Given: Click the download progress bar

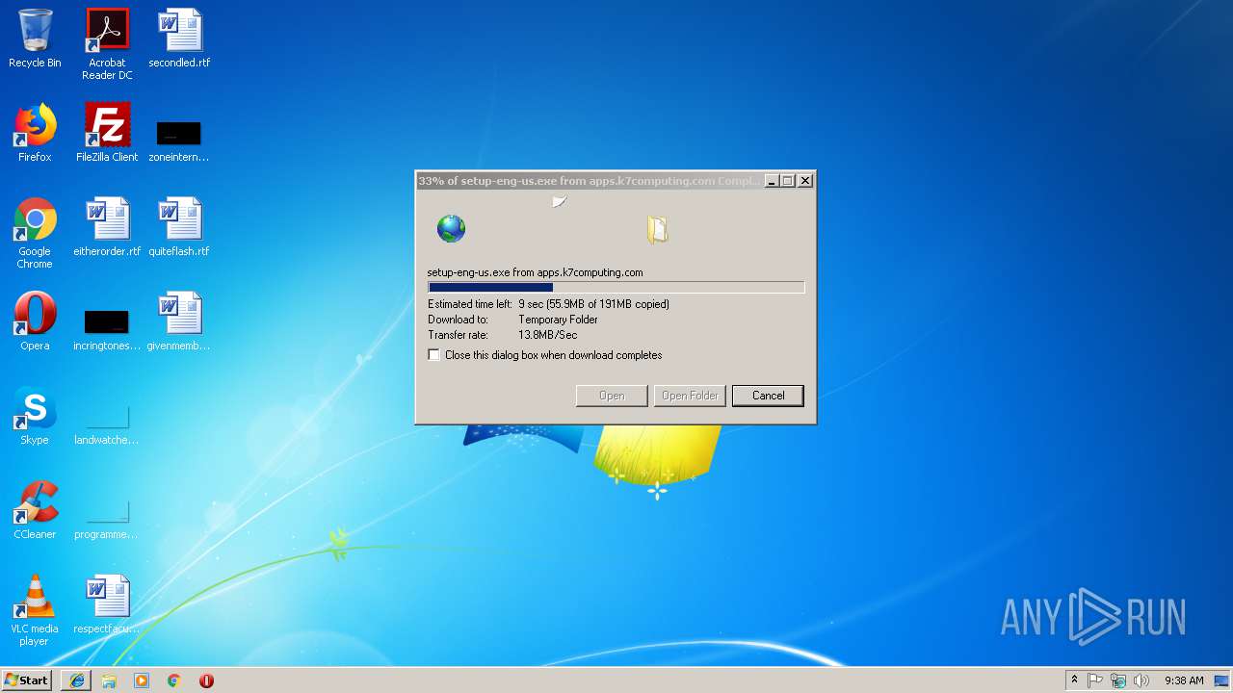Looking at the screenshot, I should [616, 287].
